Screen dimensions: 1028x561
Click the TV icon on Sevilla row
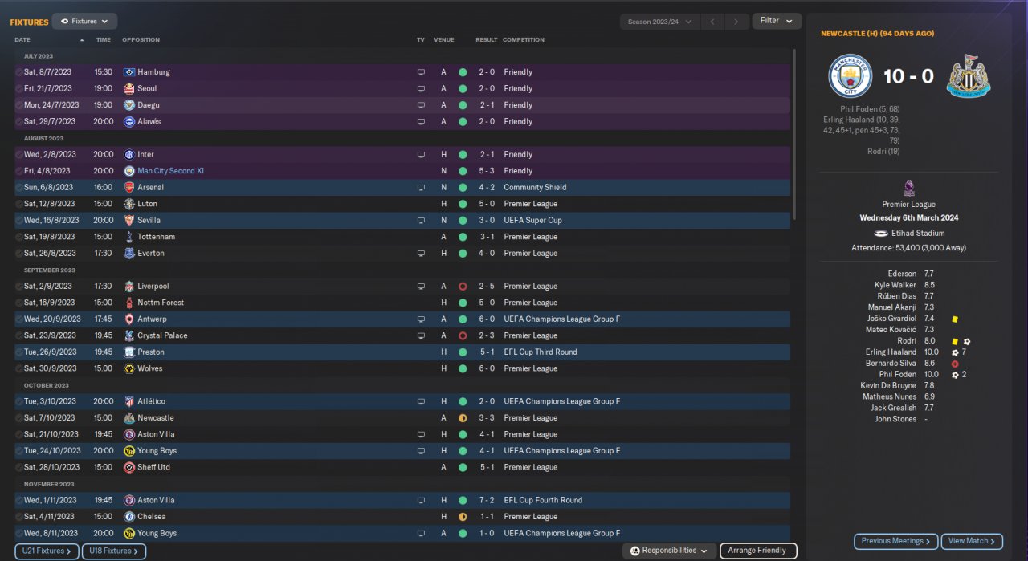(420, 220)
